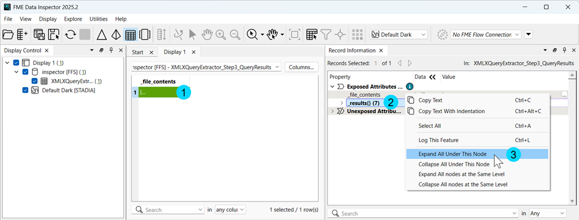Collapse the Exposed Attributes section
Viewport: 579px width, 220px height.
tap(332, 87)
